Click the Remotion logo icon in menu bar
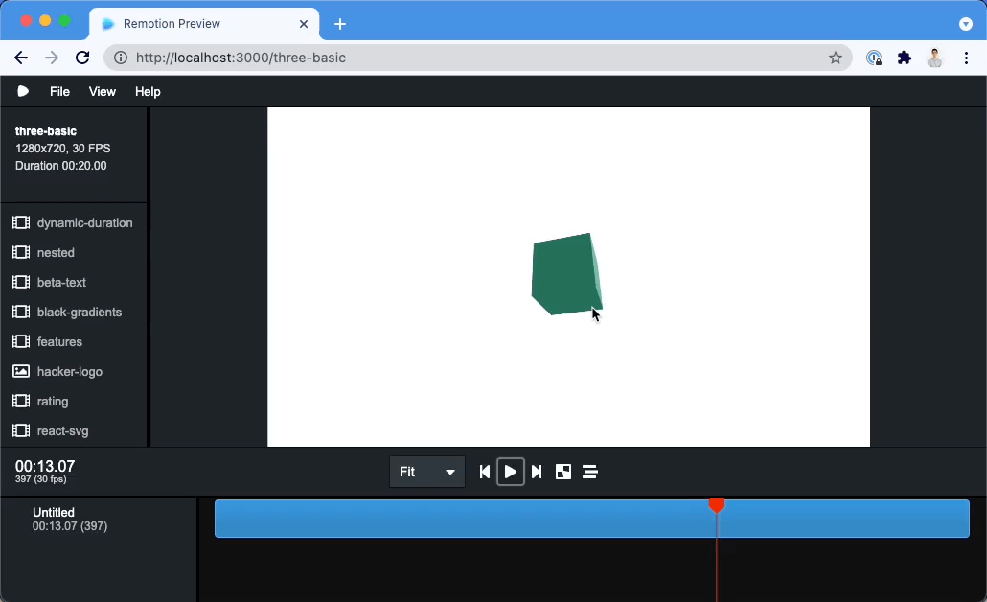987x602 pixels. pos(23,92)
